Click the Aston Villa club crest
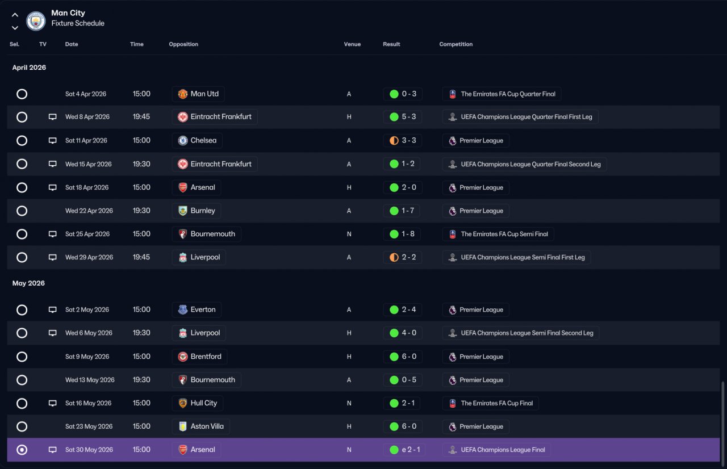Screen dimensions: 727x469 coord(183,426)
